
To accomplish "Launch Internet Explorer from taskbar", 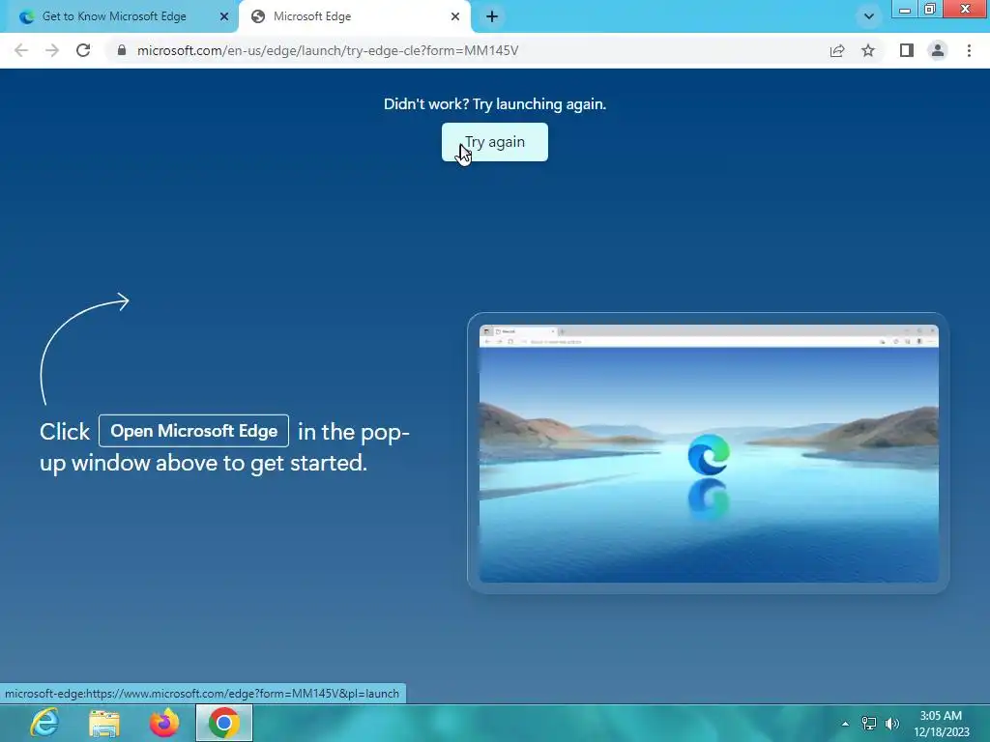I will (44, 723).
